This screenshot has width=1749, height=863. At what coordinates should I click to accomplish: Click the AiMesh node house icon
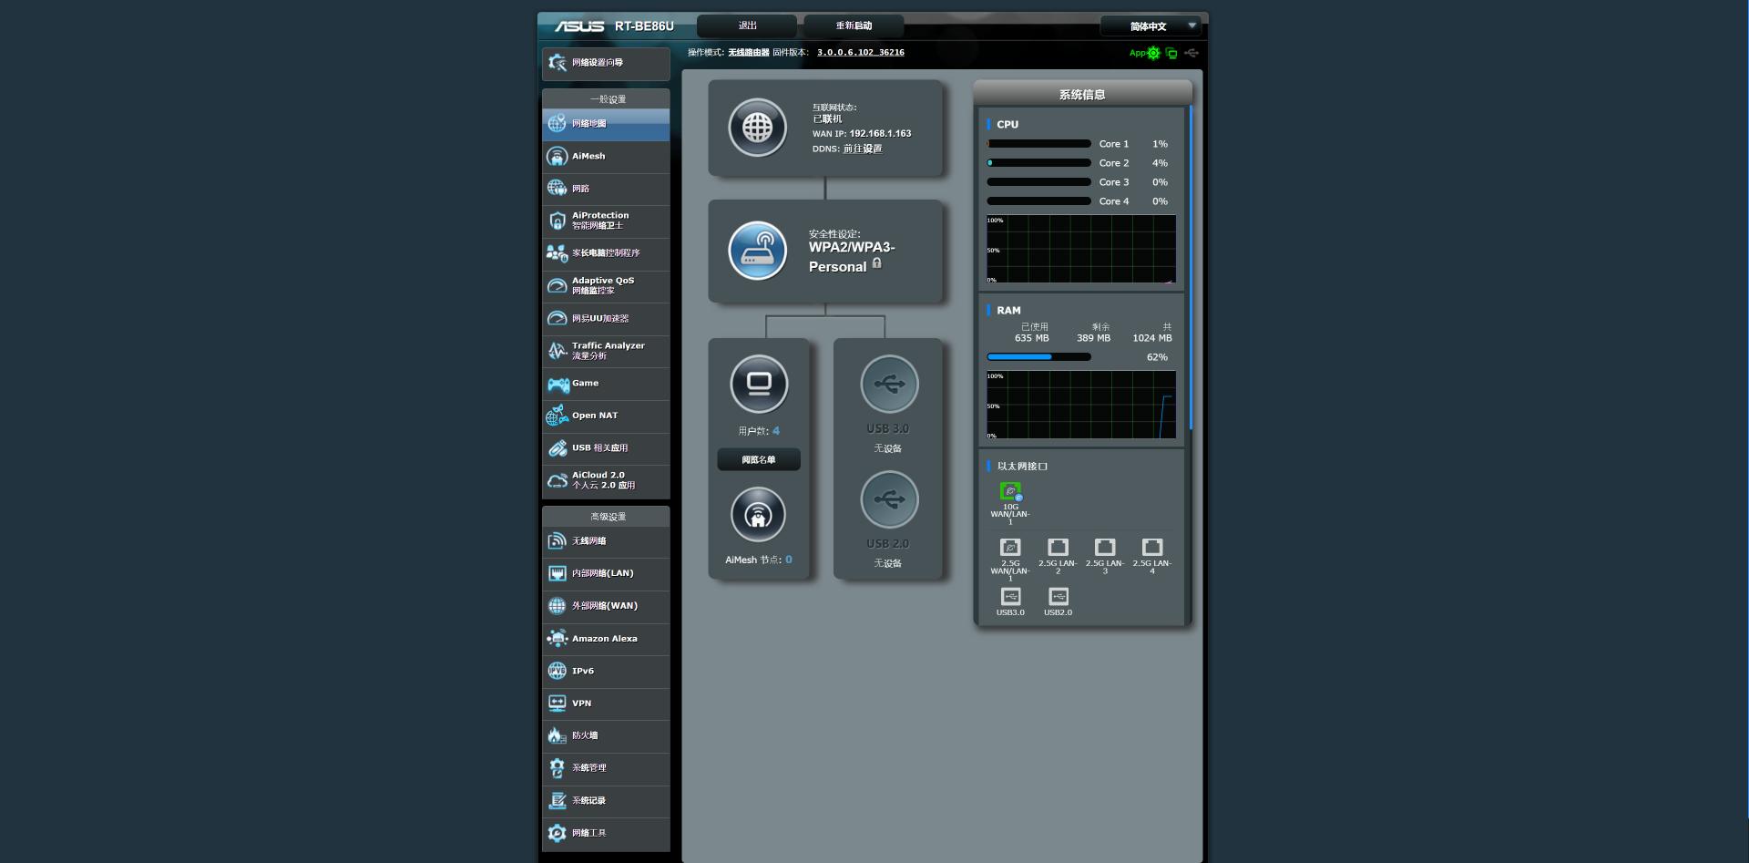coord(758,515)
